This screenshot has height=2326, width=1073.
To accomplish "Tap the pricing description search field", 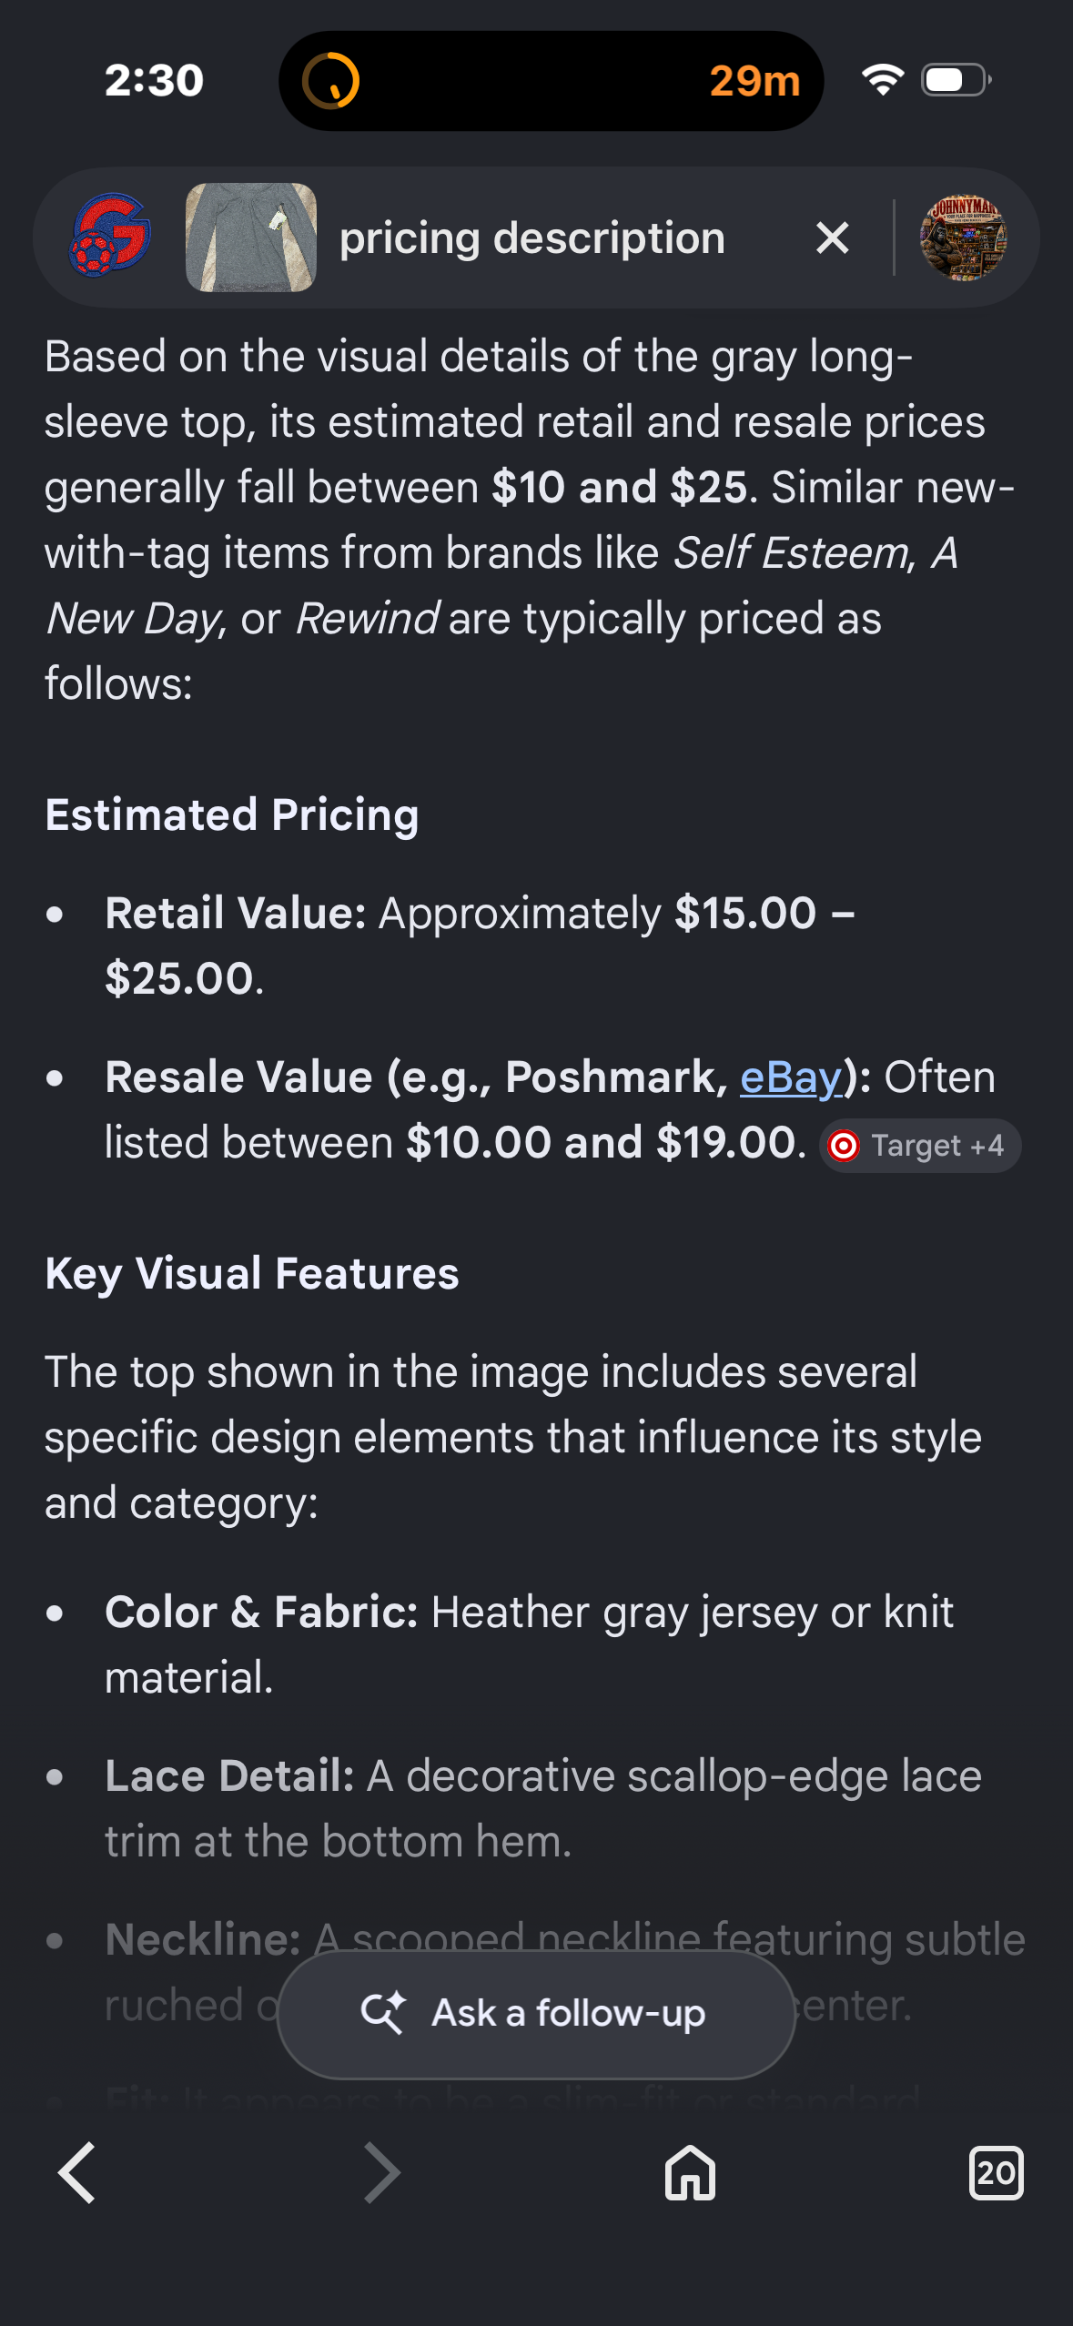I will (532, 238).
